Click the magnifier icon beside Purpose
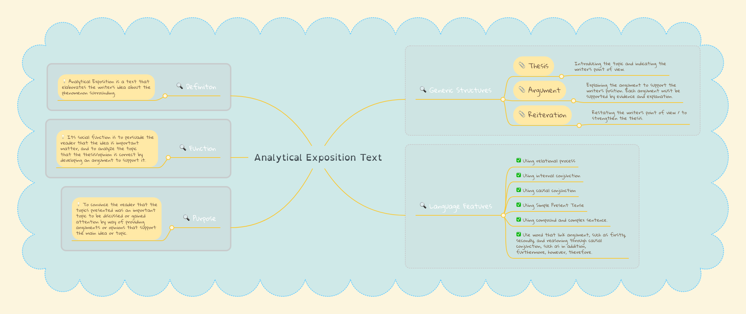This screenshot has width=746, height=314. 186,217
